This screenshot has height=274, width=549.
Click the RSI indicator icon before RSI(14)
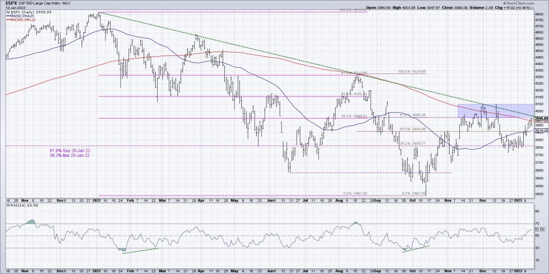coord(8,206)
